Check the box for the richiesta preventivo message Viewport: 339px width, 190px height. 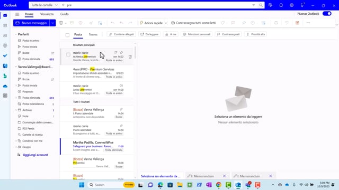(68, 54)
